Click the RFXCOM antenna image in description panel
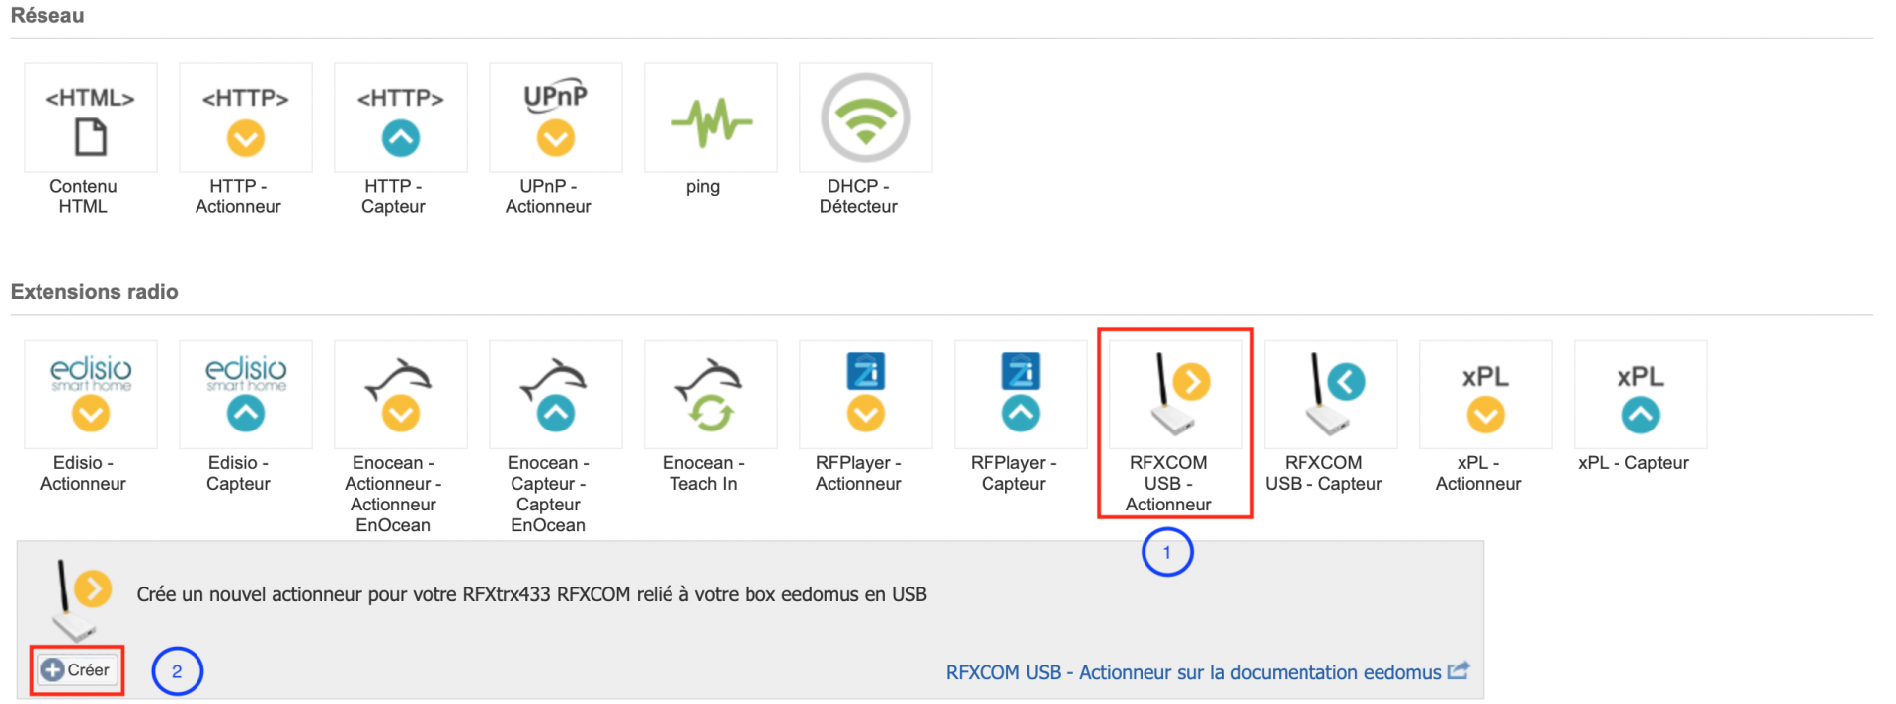1896x704 pixels. click(x=79, y=598)
